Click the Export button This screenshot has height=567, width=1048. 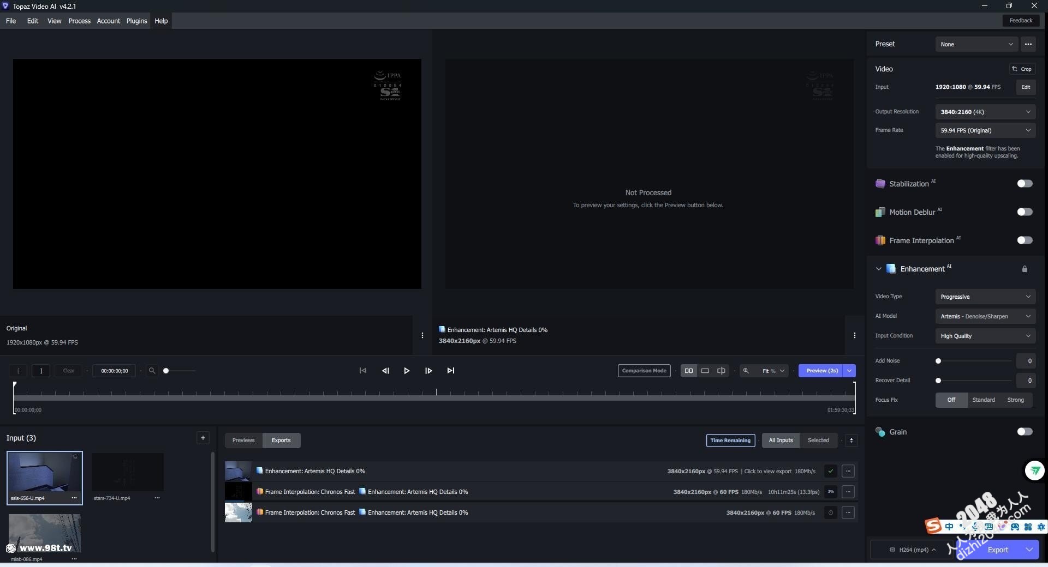pyautogui.click(x=998, y=550)
